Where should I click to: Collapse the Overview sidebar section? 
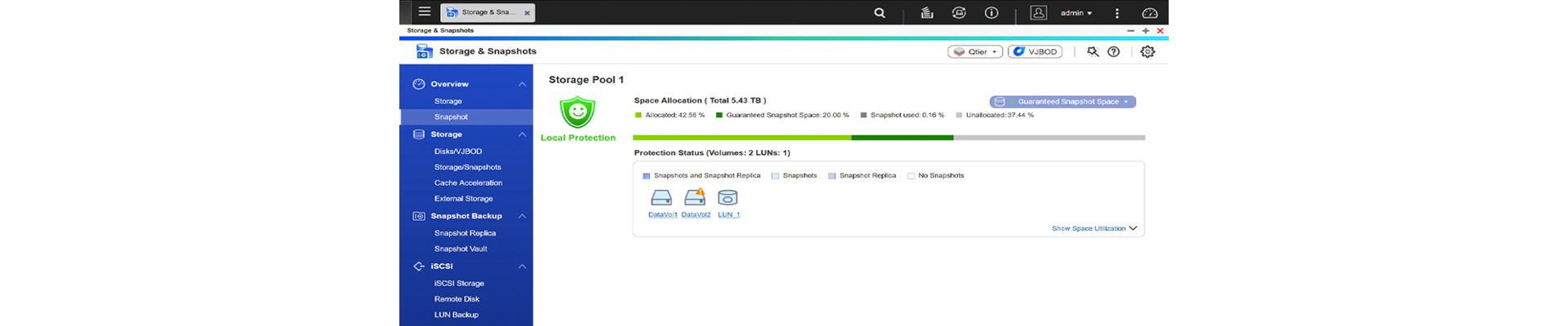(x=522, y=84)
